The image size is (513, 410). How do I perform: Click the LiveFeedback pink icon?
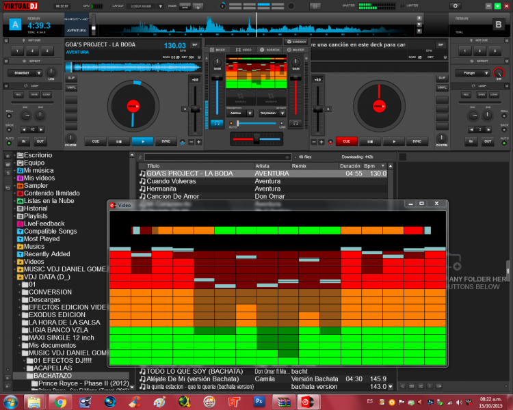[20, 223]
